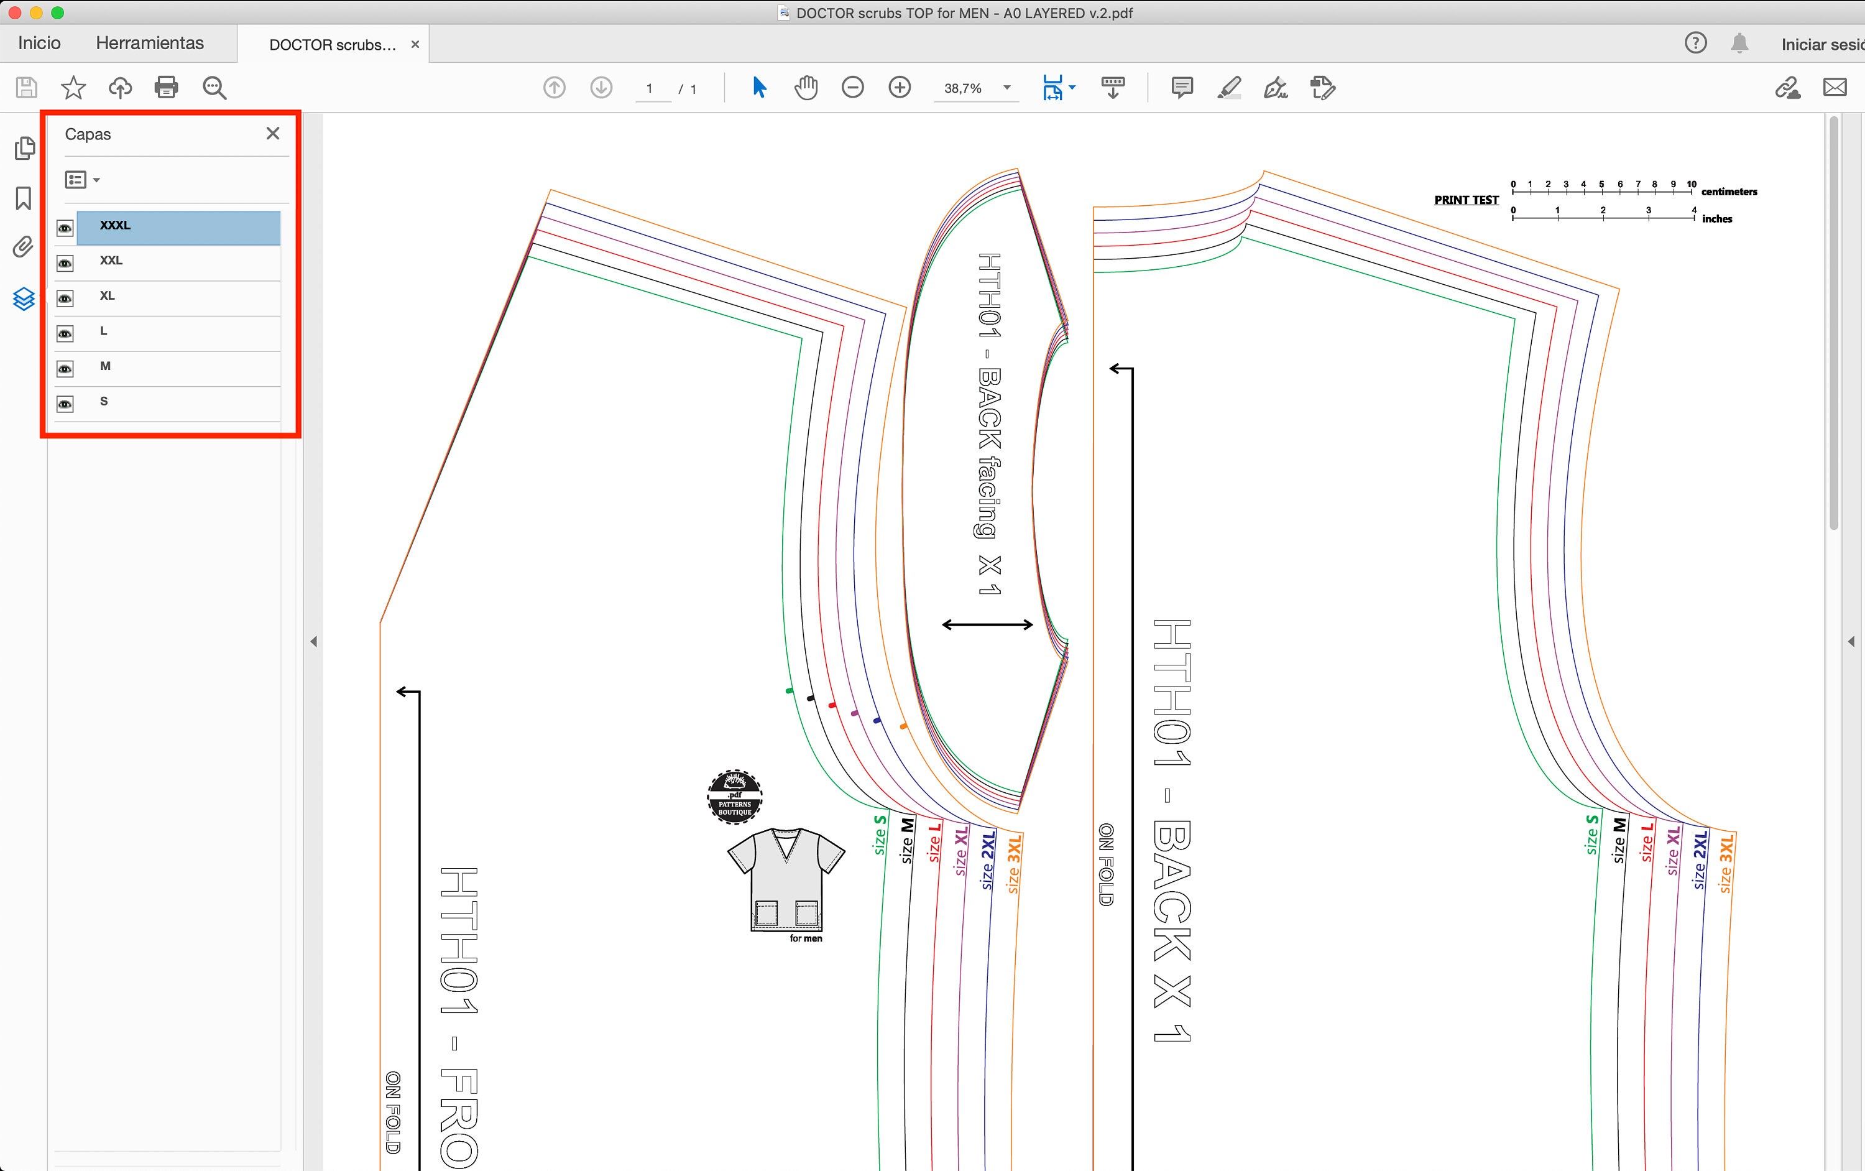
Task: Open the Find text magnifier icon
Action: [214, 88]
